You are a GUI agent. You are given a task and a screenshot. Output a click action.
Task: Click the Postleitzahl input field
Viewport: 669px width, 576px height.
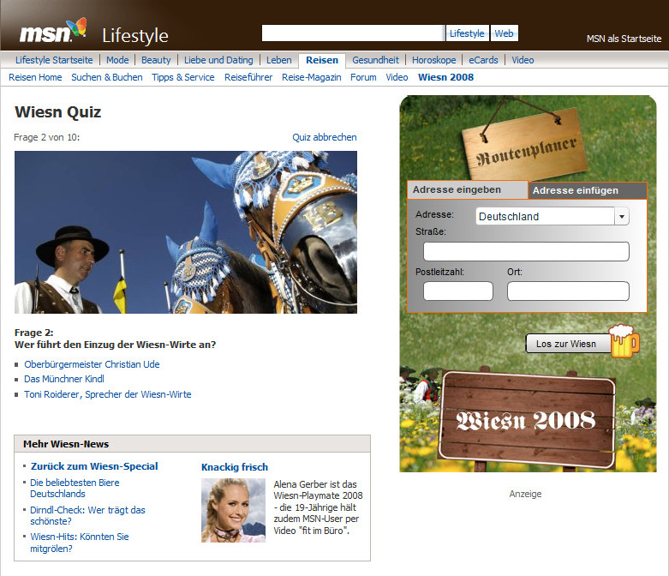(x=458, y=291)
